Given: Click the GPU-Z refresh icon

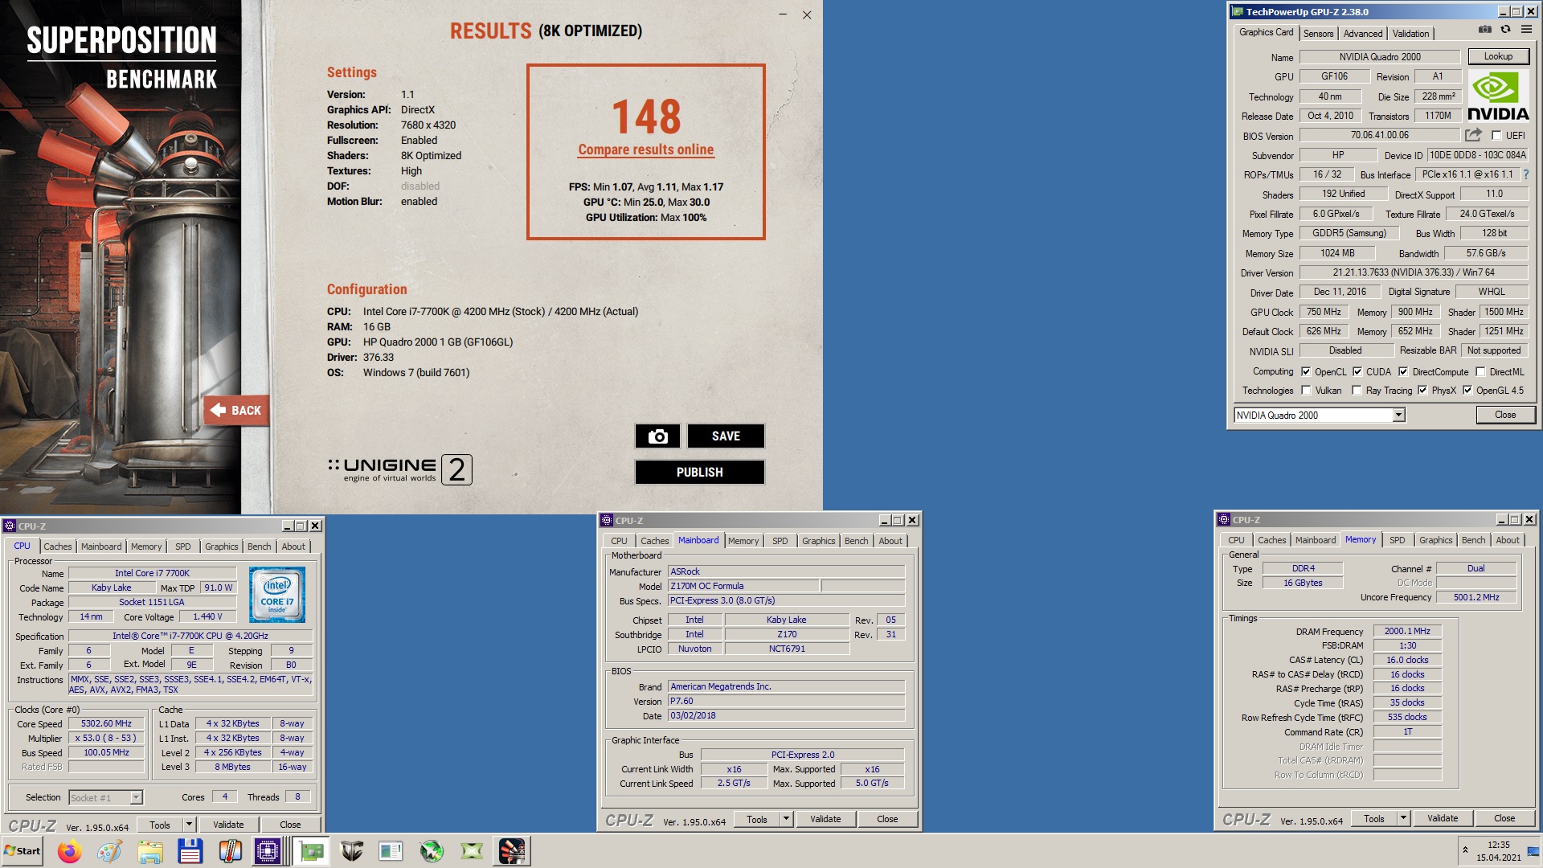Looking at the screenshot, I should click(x=1506, y=30).
